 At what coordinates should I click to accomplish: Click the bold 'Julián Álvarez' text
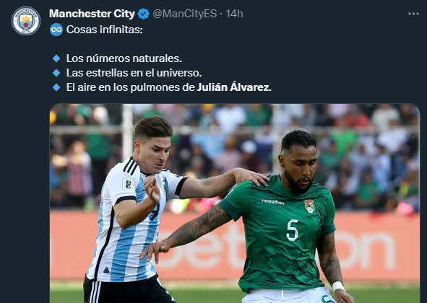coord(234,87)
